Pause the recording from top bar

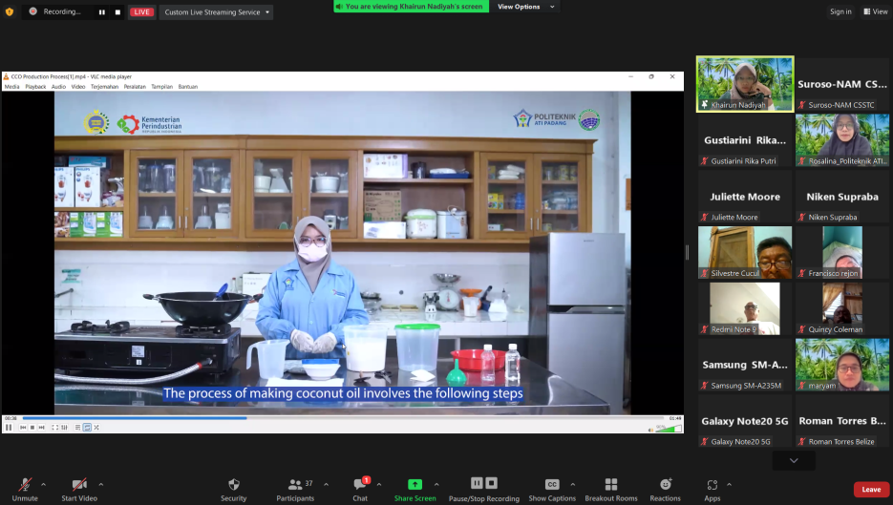pyautogui.click(x=102, y=12)
